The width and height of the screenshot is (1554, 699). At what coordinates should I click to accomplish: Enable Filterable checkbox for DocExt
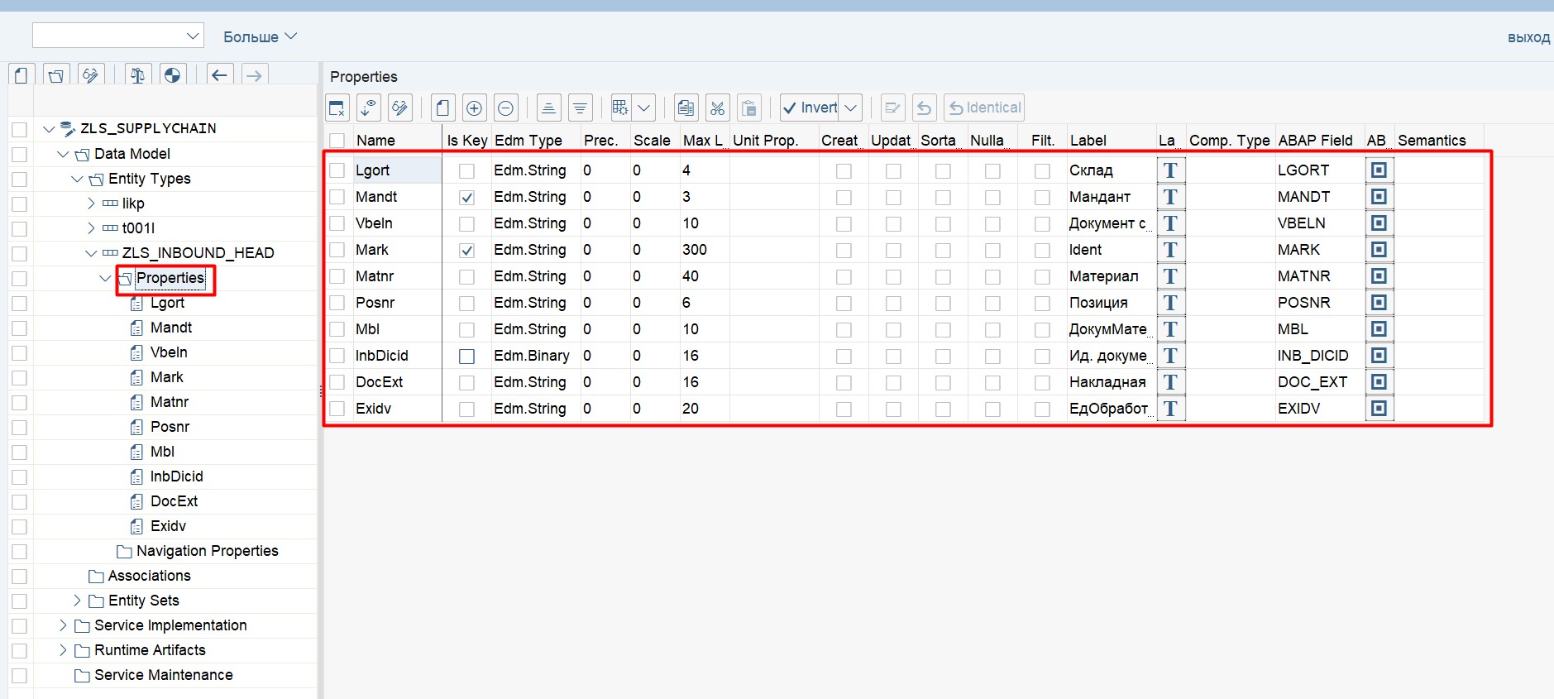click(x=1042, y=383)
